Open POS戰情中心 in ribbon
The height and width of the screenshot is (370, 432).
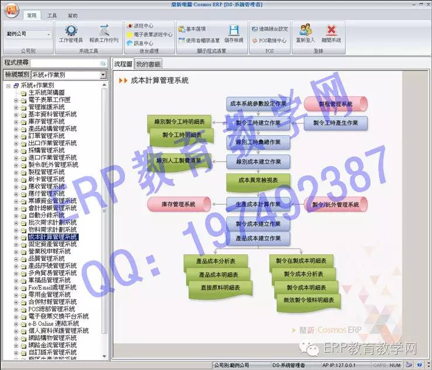coord(269,41)
